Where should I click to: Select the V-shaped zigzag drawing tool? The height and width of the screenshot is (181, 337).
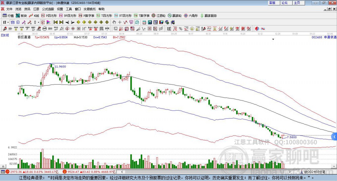pyautogui.click(x=144, y=29)
